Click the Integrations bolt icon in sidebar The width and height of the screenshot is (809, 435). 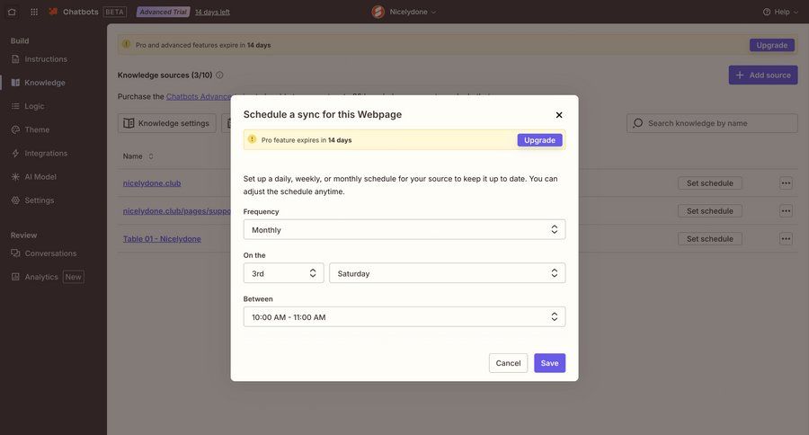[x=15, y=154]
